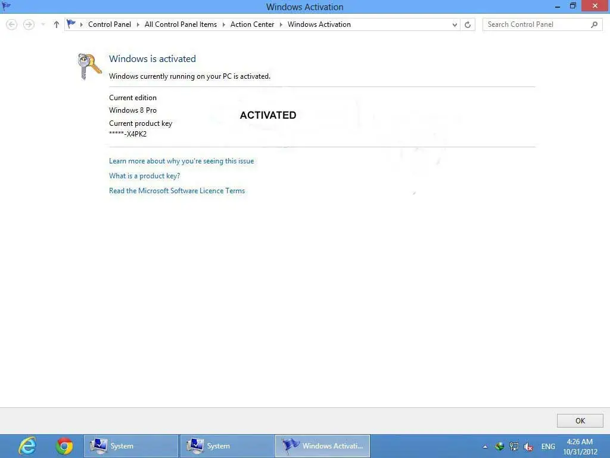
Task: Select Windows Activation taskbar button
Action: [322, 446]
